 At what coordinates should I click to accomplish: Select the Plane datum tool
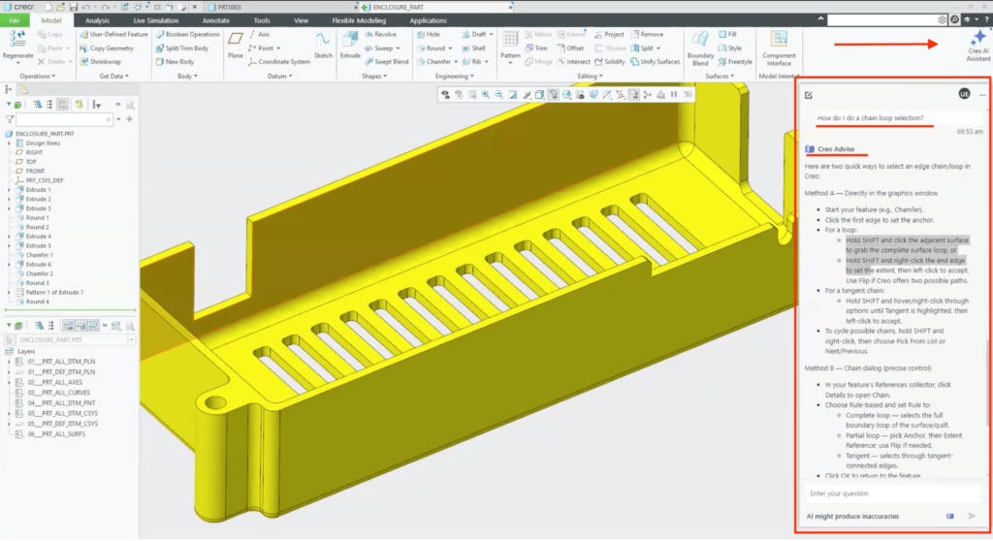pos(236,46)
